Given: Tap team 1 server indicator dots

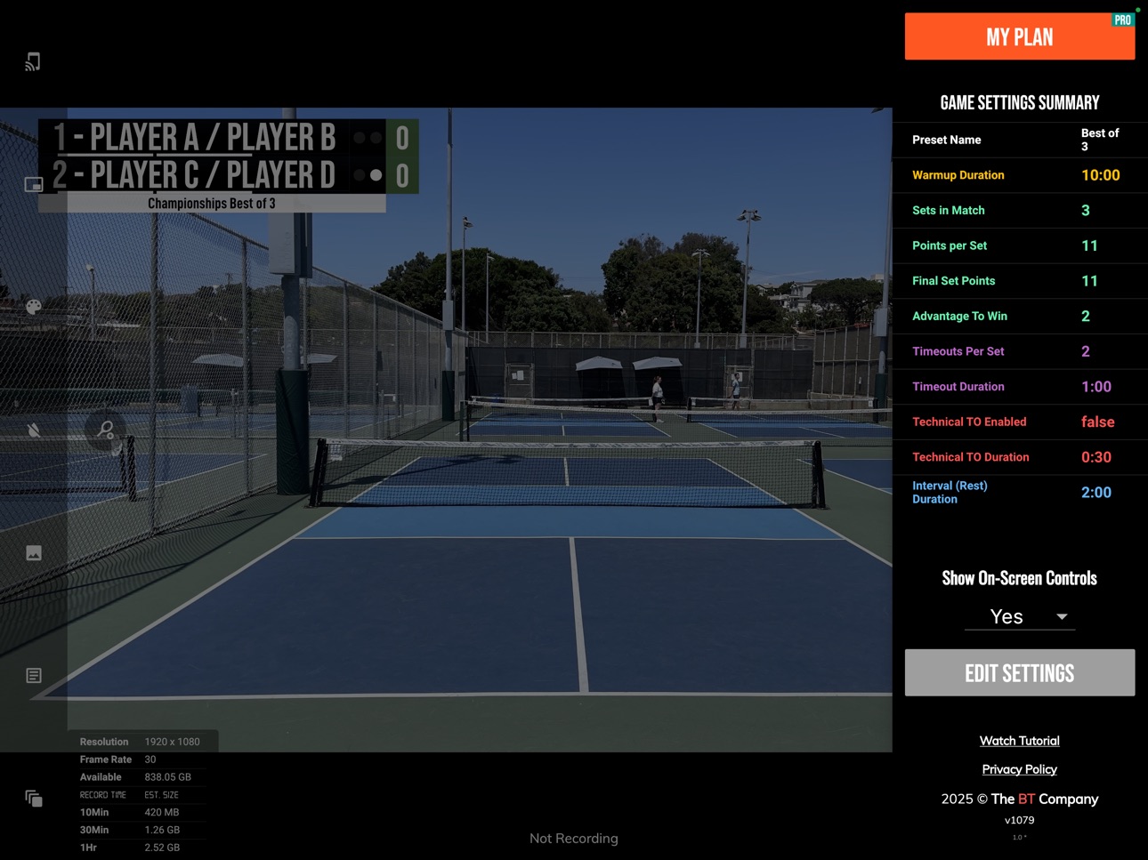Looking at the screenshot, I should [x=368, y=138].
